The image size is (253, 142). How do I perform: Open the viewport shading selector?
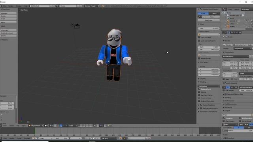coord(46,125)
